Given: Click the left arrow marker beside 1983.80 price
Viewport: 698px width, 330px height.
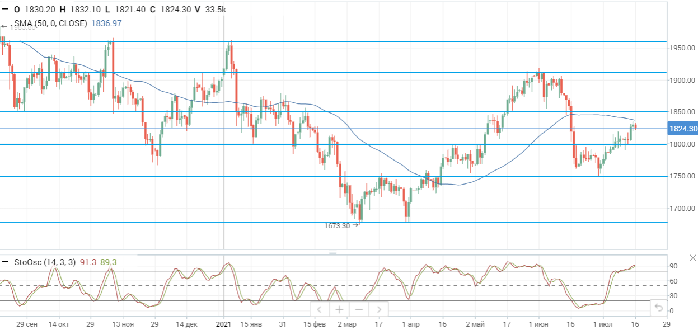Looking at the screenshot, I should 4,26.
